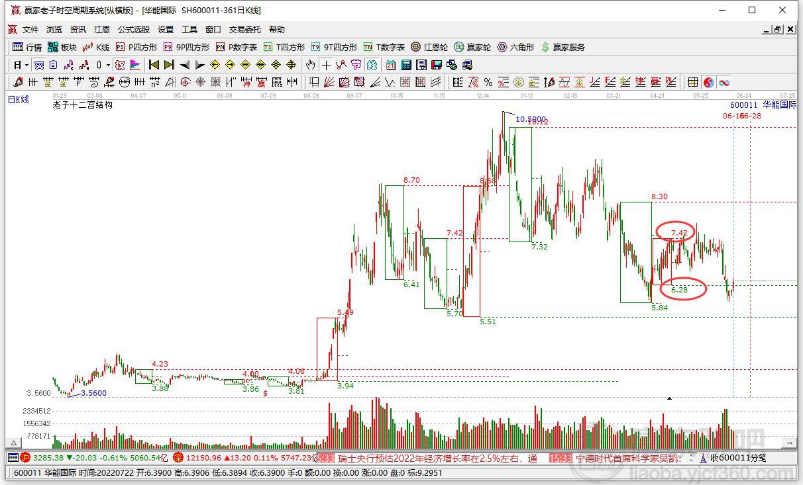This screenshot has height=485, width=803.
Task: Click the red pencil drawing tool
Action: pos(17,82)
